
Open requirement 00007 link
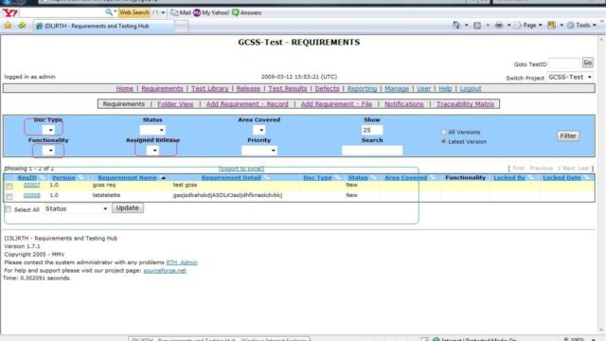31,186
